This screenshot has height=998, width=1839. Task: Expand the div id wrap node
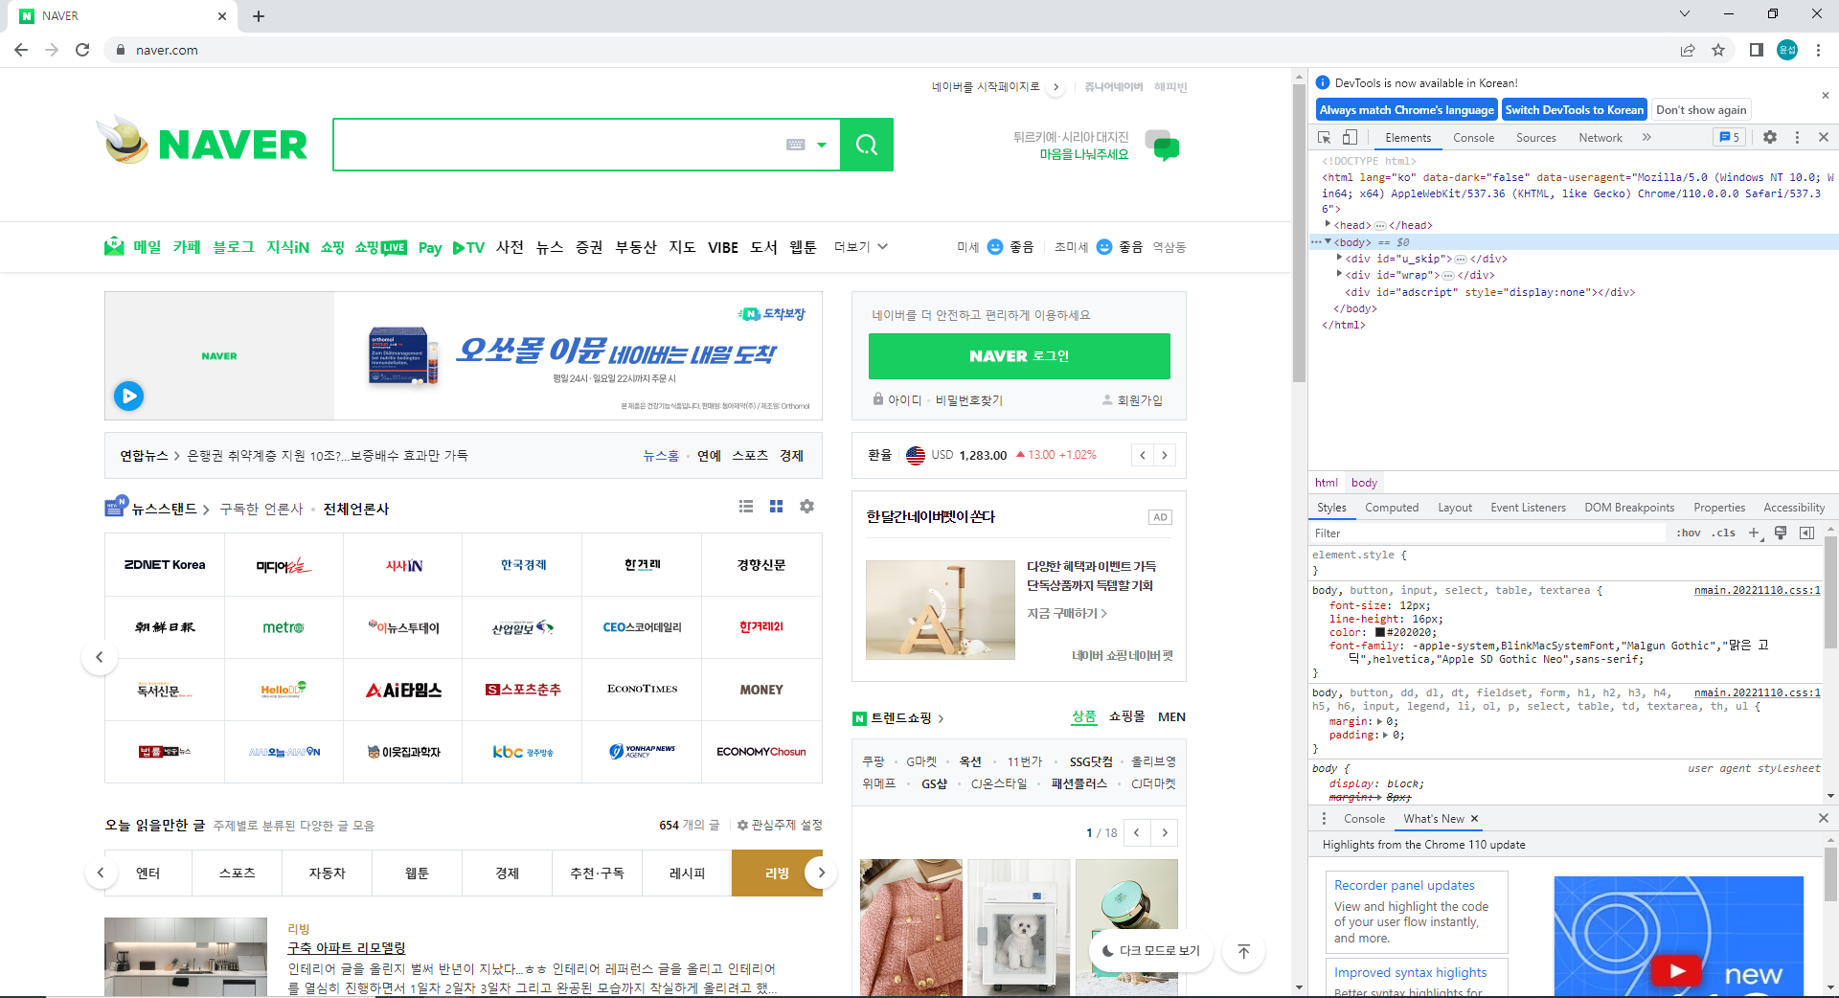point(1339,274)
